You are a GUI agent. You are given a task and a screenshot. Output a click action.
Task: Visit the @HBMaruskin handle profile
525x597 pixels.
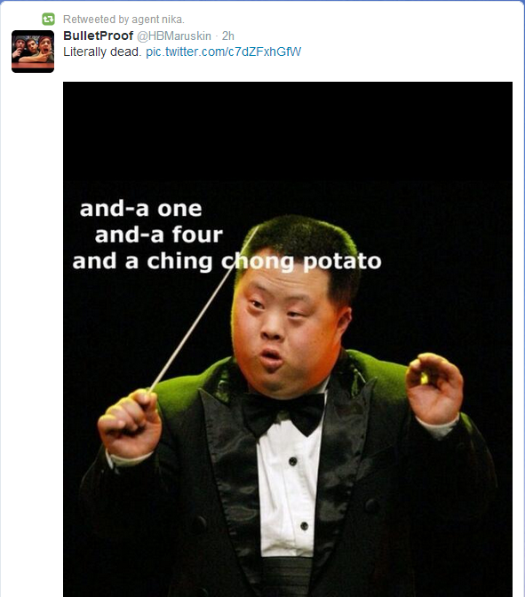[x=174, y=36]
